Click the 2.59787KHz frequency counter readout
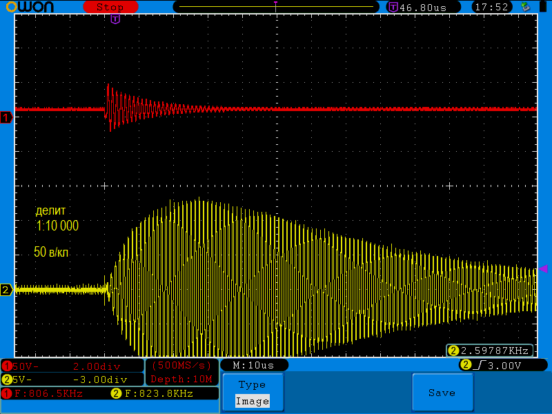 click(490, 351)
